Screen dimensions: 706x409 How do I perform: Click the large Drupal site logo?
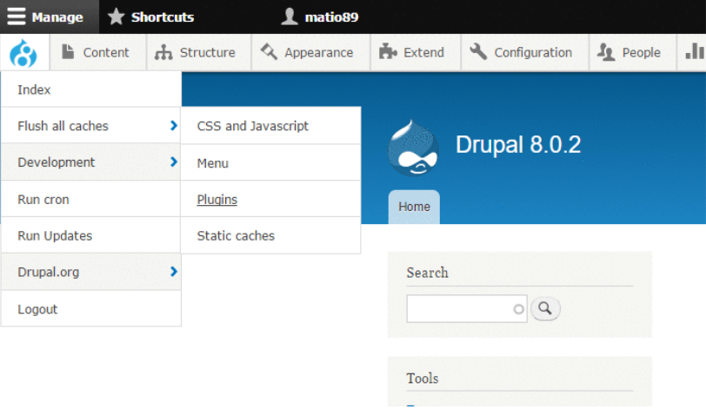[x=413, y=148]
